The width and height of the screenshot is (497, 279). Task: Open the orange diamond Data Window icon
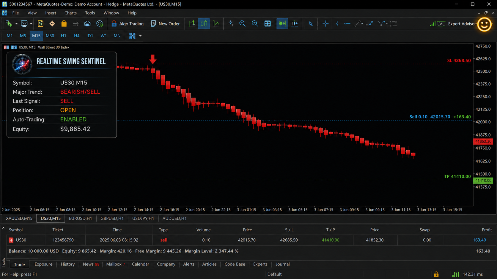click(52, 24)
